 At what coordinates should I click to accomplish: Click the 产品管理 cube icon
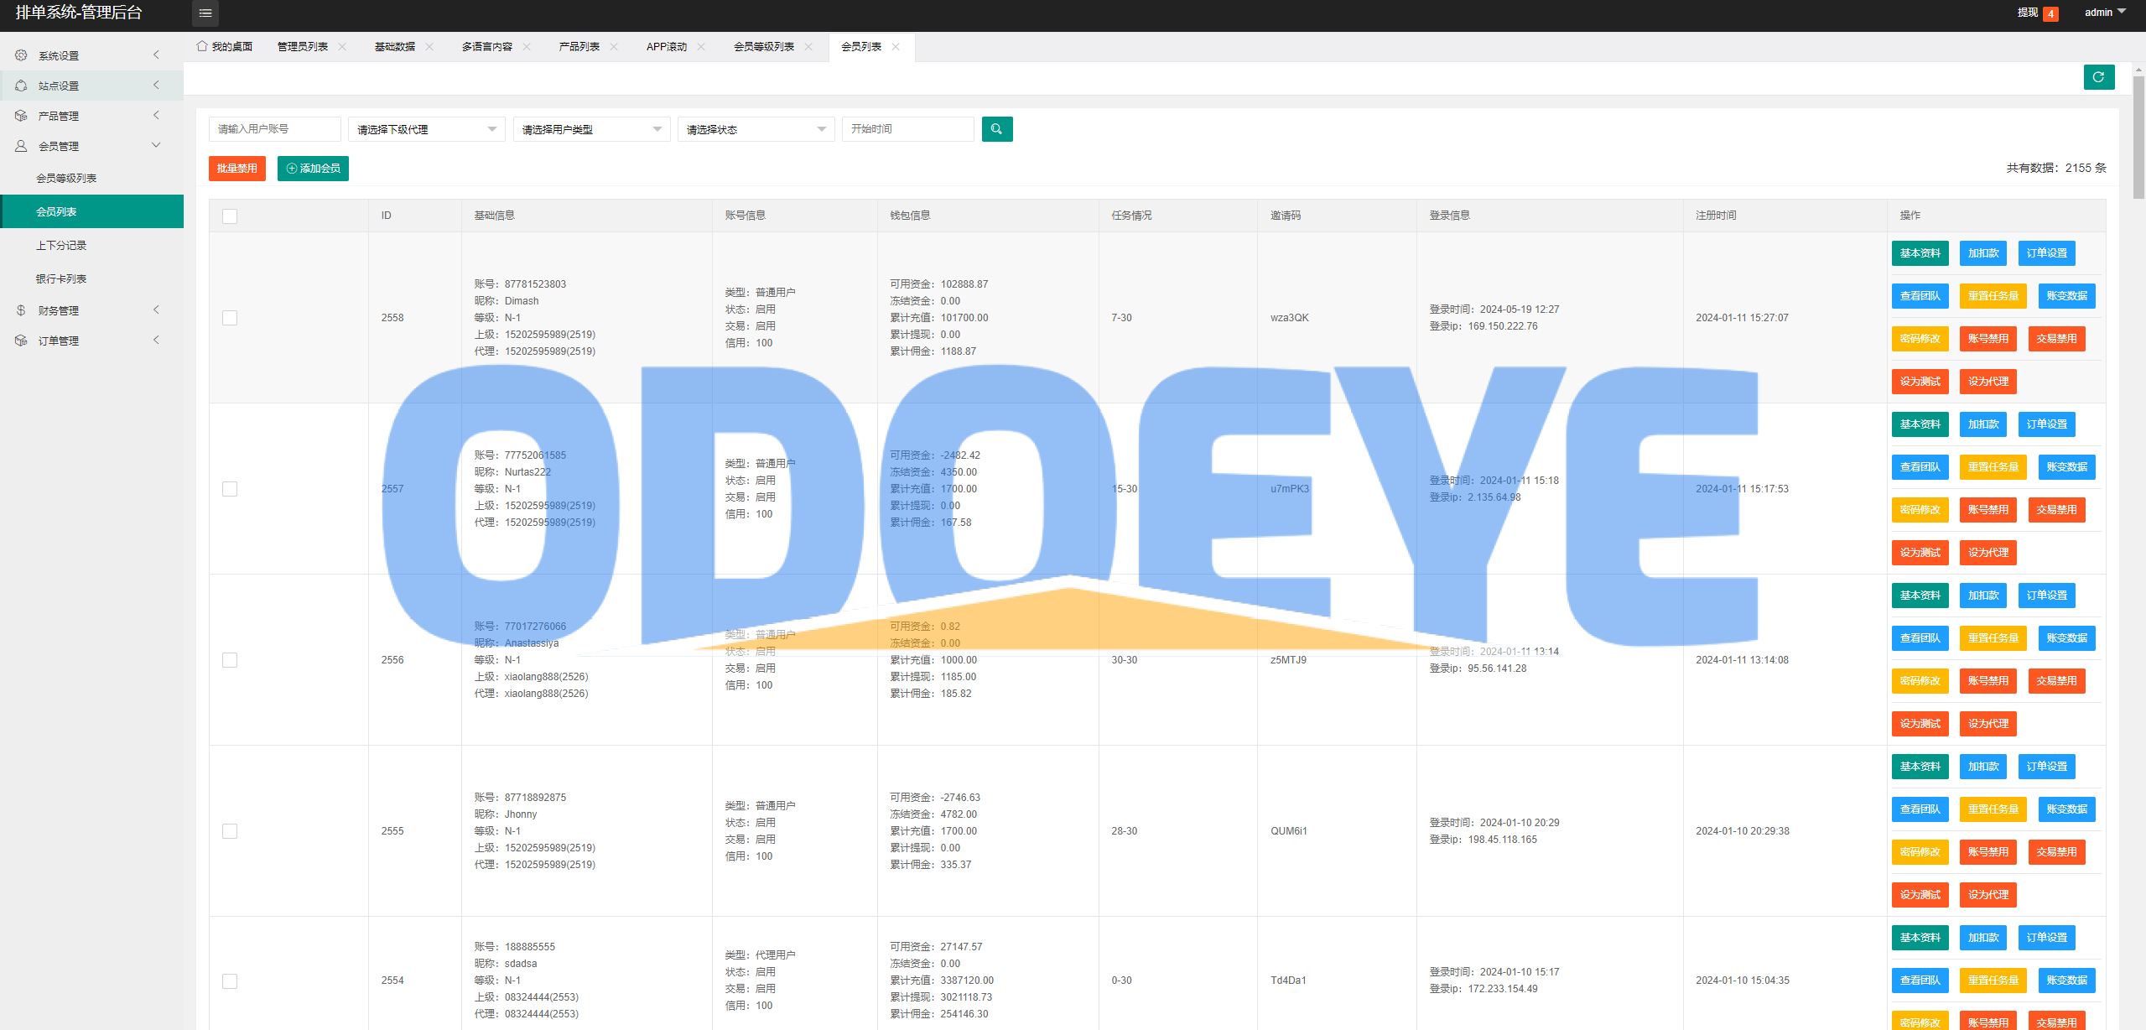click(21, 116)
